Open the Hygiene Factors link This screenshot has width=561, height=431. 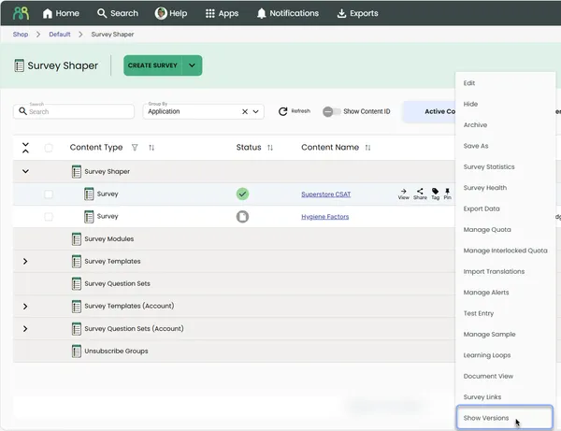coord(324,217)
